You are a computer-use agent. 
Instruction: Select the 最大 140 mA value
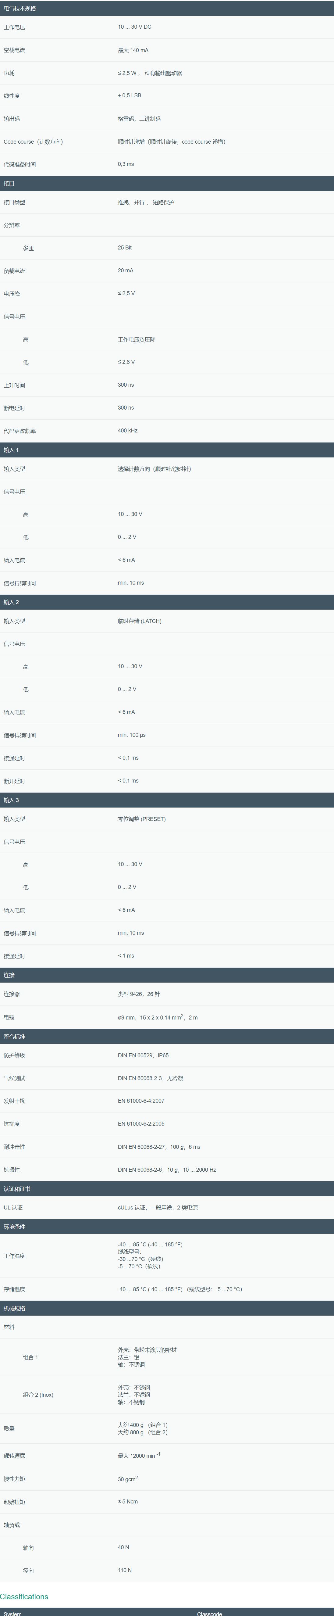[133, 50]
